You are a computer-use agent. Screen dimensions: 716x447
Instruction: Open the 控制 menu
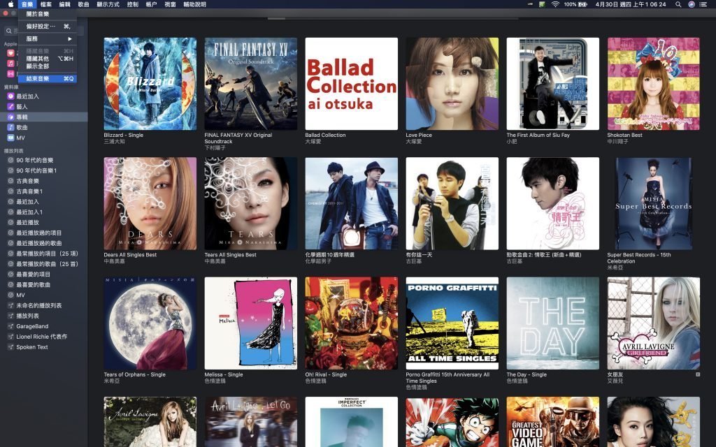132,4
